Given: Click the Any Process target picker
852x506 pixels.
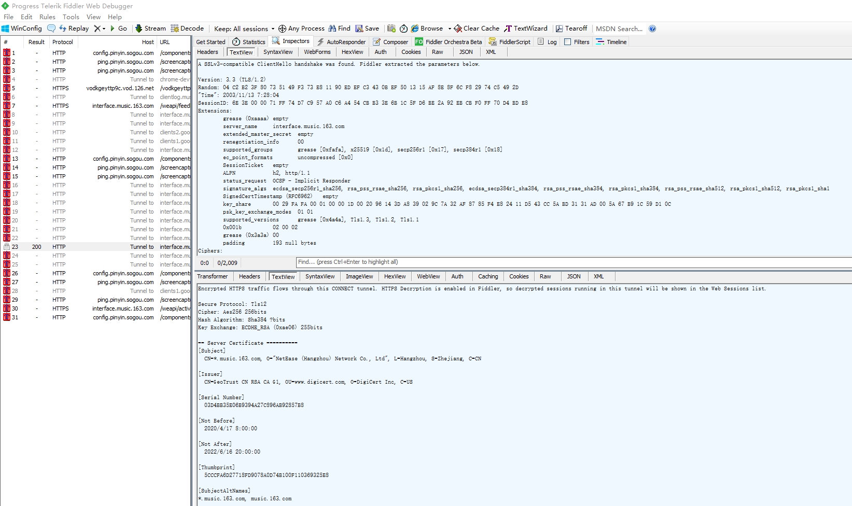Looking at the screenshot, I should [301, 29].
